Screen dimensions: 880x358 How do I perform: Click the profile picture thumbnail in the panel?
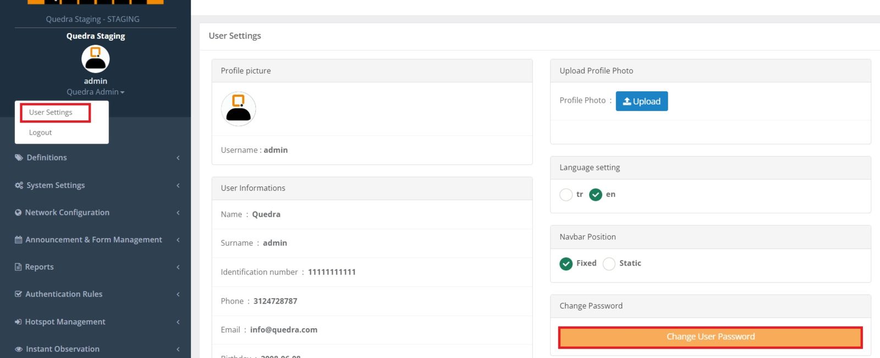point(238,109)
